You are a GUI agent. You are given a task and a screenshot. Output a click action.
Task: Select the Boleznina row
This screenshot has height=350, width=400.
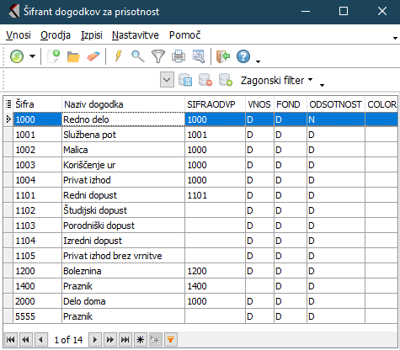[200, 271]
